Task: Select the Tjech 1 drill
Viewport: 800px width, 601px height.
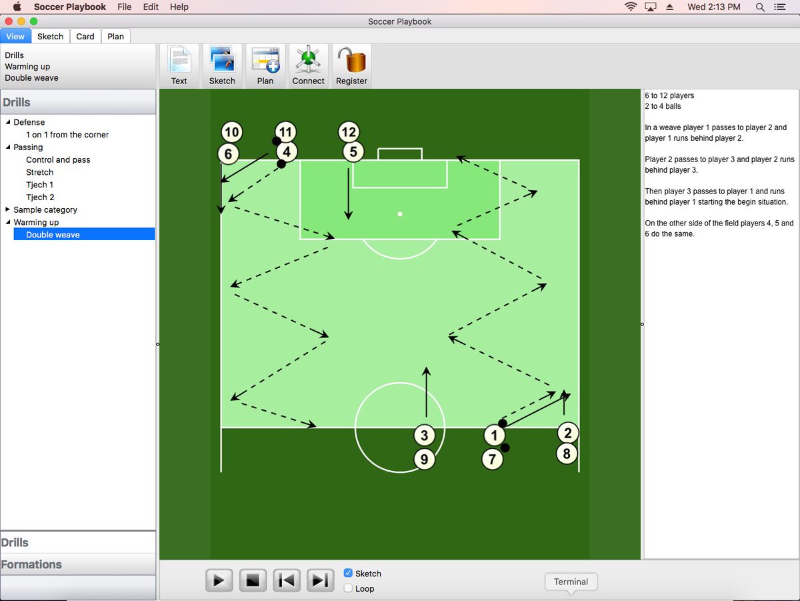Action: [40, 185]
